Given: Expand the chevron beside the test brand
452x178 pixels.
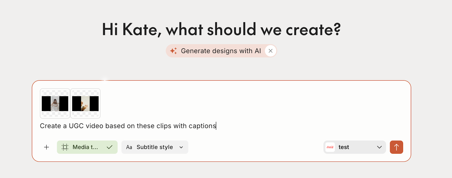Looking at the screenshot, I should coord(379,147).
